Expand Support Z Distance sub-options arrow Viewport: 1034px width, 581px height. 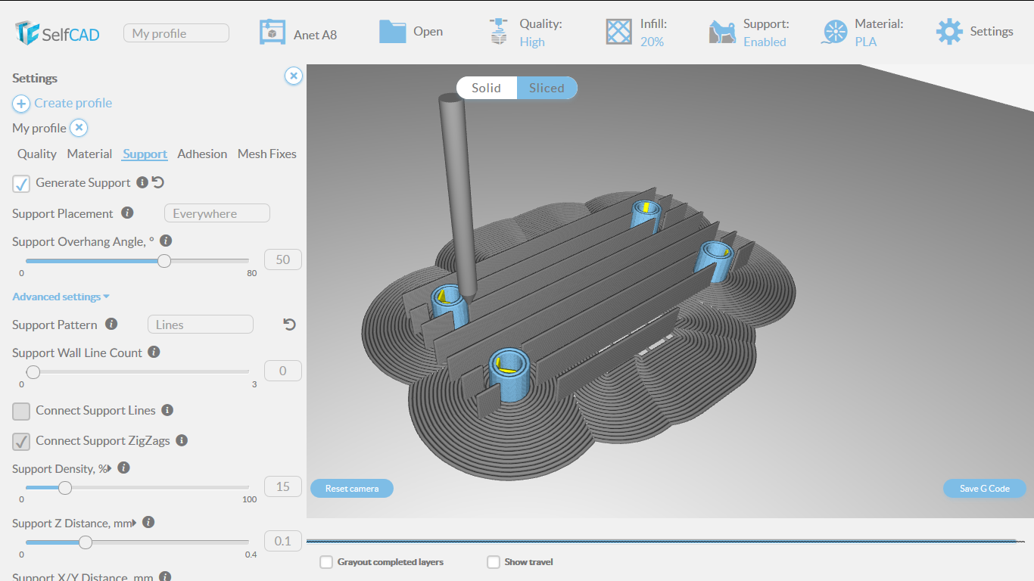coord(134,523)
